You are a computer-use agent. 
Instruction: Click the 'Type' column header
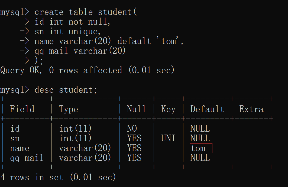68,109
